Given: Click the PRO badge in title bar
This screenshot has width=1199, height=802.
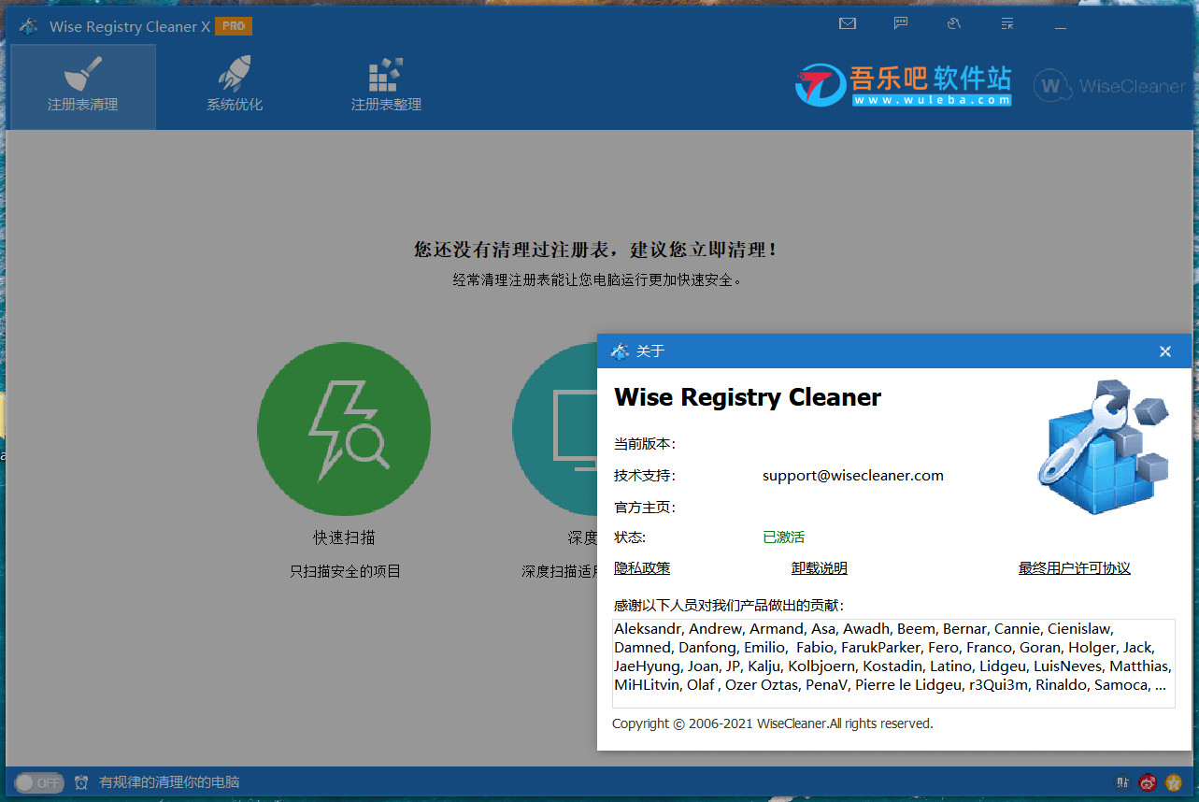Looking at the screenshot, I should click(x=234, y=26).
